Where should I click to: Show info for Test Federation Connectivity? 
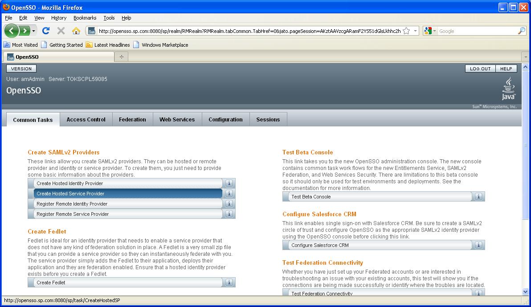click(478, 293)
